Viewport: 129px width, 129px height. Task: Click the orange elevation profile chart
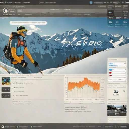click(84, 87)
